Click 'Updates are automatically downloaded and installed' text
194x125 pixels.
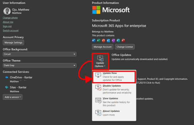coord(140,59)
